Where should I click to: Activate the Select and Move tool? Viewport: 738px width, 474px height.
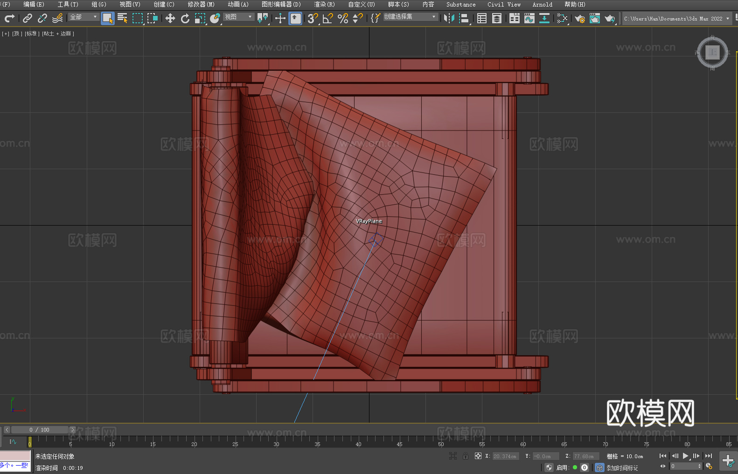170,18
